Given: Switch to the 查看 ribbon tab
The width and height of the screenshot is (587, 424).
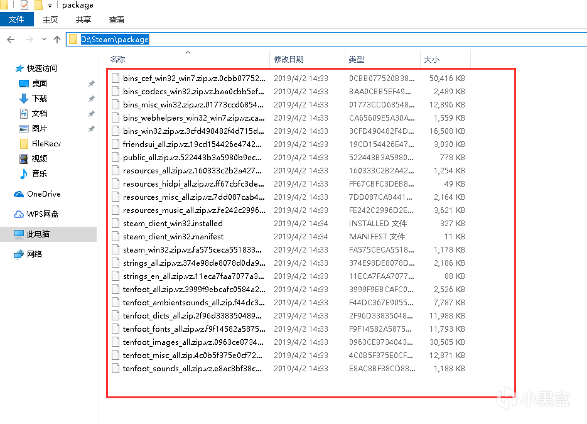Looking at the screenshot, I should point(117,19).
